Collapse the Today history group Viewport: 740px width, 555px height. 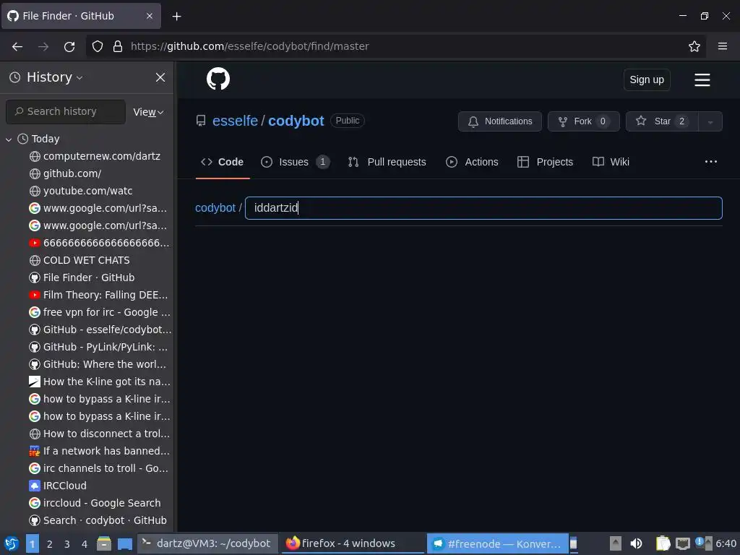pyautogui.click(x=9, y=139)
